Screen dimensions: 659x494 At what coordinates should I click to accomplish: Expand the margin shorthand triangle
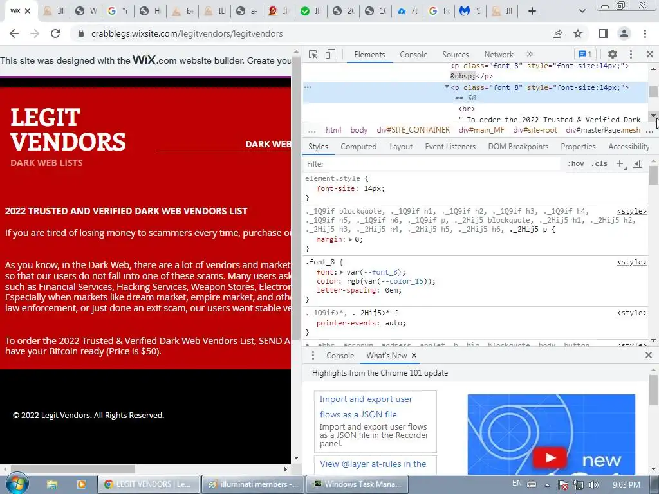click(350, 239)
